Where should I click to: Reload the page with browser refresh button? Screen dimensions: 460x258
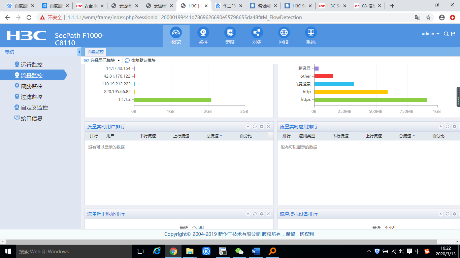29,17
